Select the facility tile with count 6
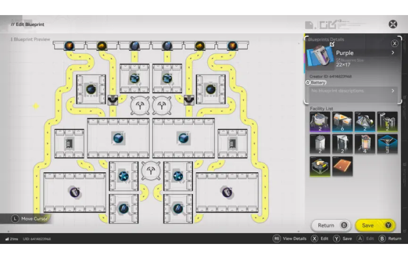 coord(342,121)
